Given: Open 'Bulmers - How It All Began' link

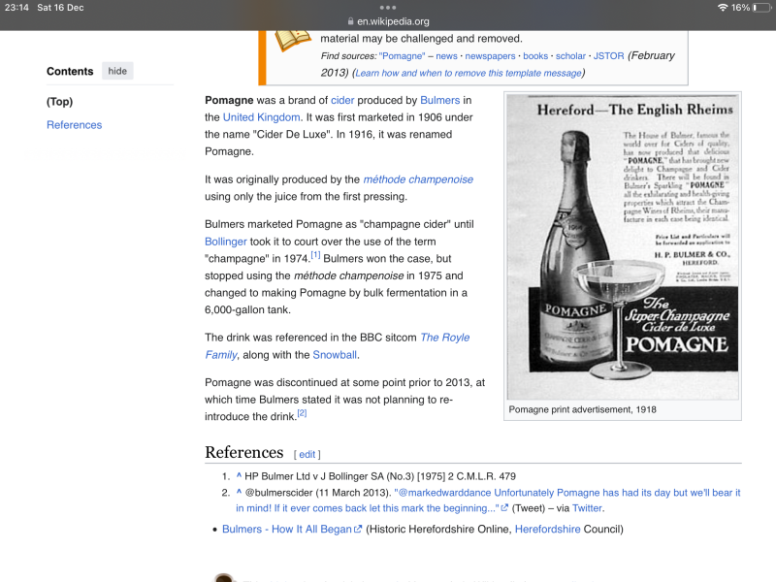Looking at the screenshot, I should [286, 529].
